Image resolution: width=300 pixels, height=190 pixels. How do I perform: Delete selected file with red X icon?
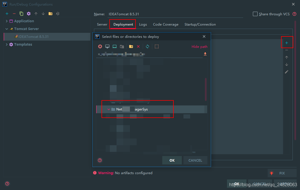(x=138, y=46)
